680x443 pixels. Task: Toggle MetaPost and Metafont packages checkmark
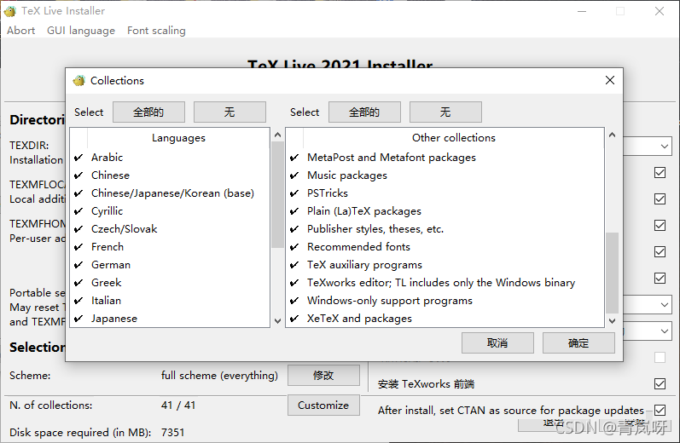pyautogui.click(x=294, y=158)
